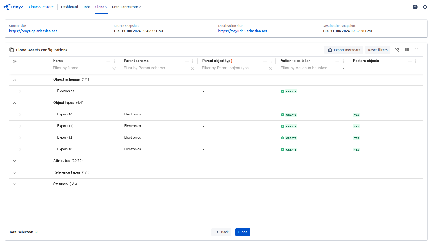Click Action to be taken drag handle
This screenshot has width=429, height=246.
pos(338,61)
